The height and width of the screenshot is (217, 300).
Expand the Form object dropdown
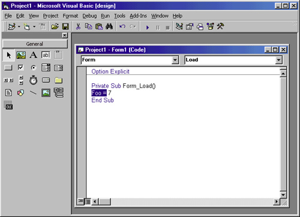pyautogui.click(x=175, y=60)
